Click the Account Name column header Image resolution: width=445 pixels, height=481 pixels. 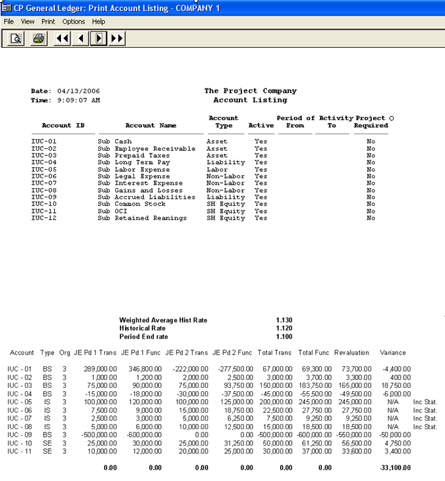pos(151,125)
